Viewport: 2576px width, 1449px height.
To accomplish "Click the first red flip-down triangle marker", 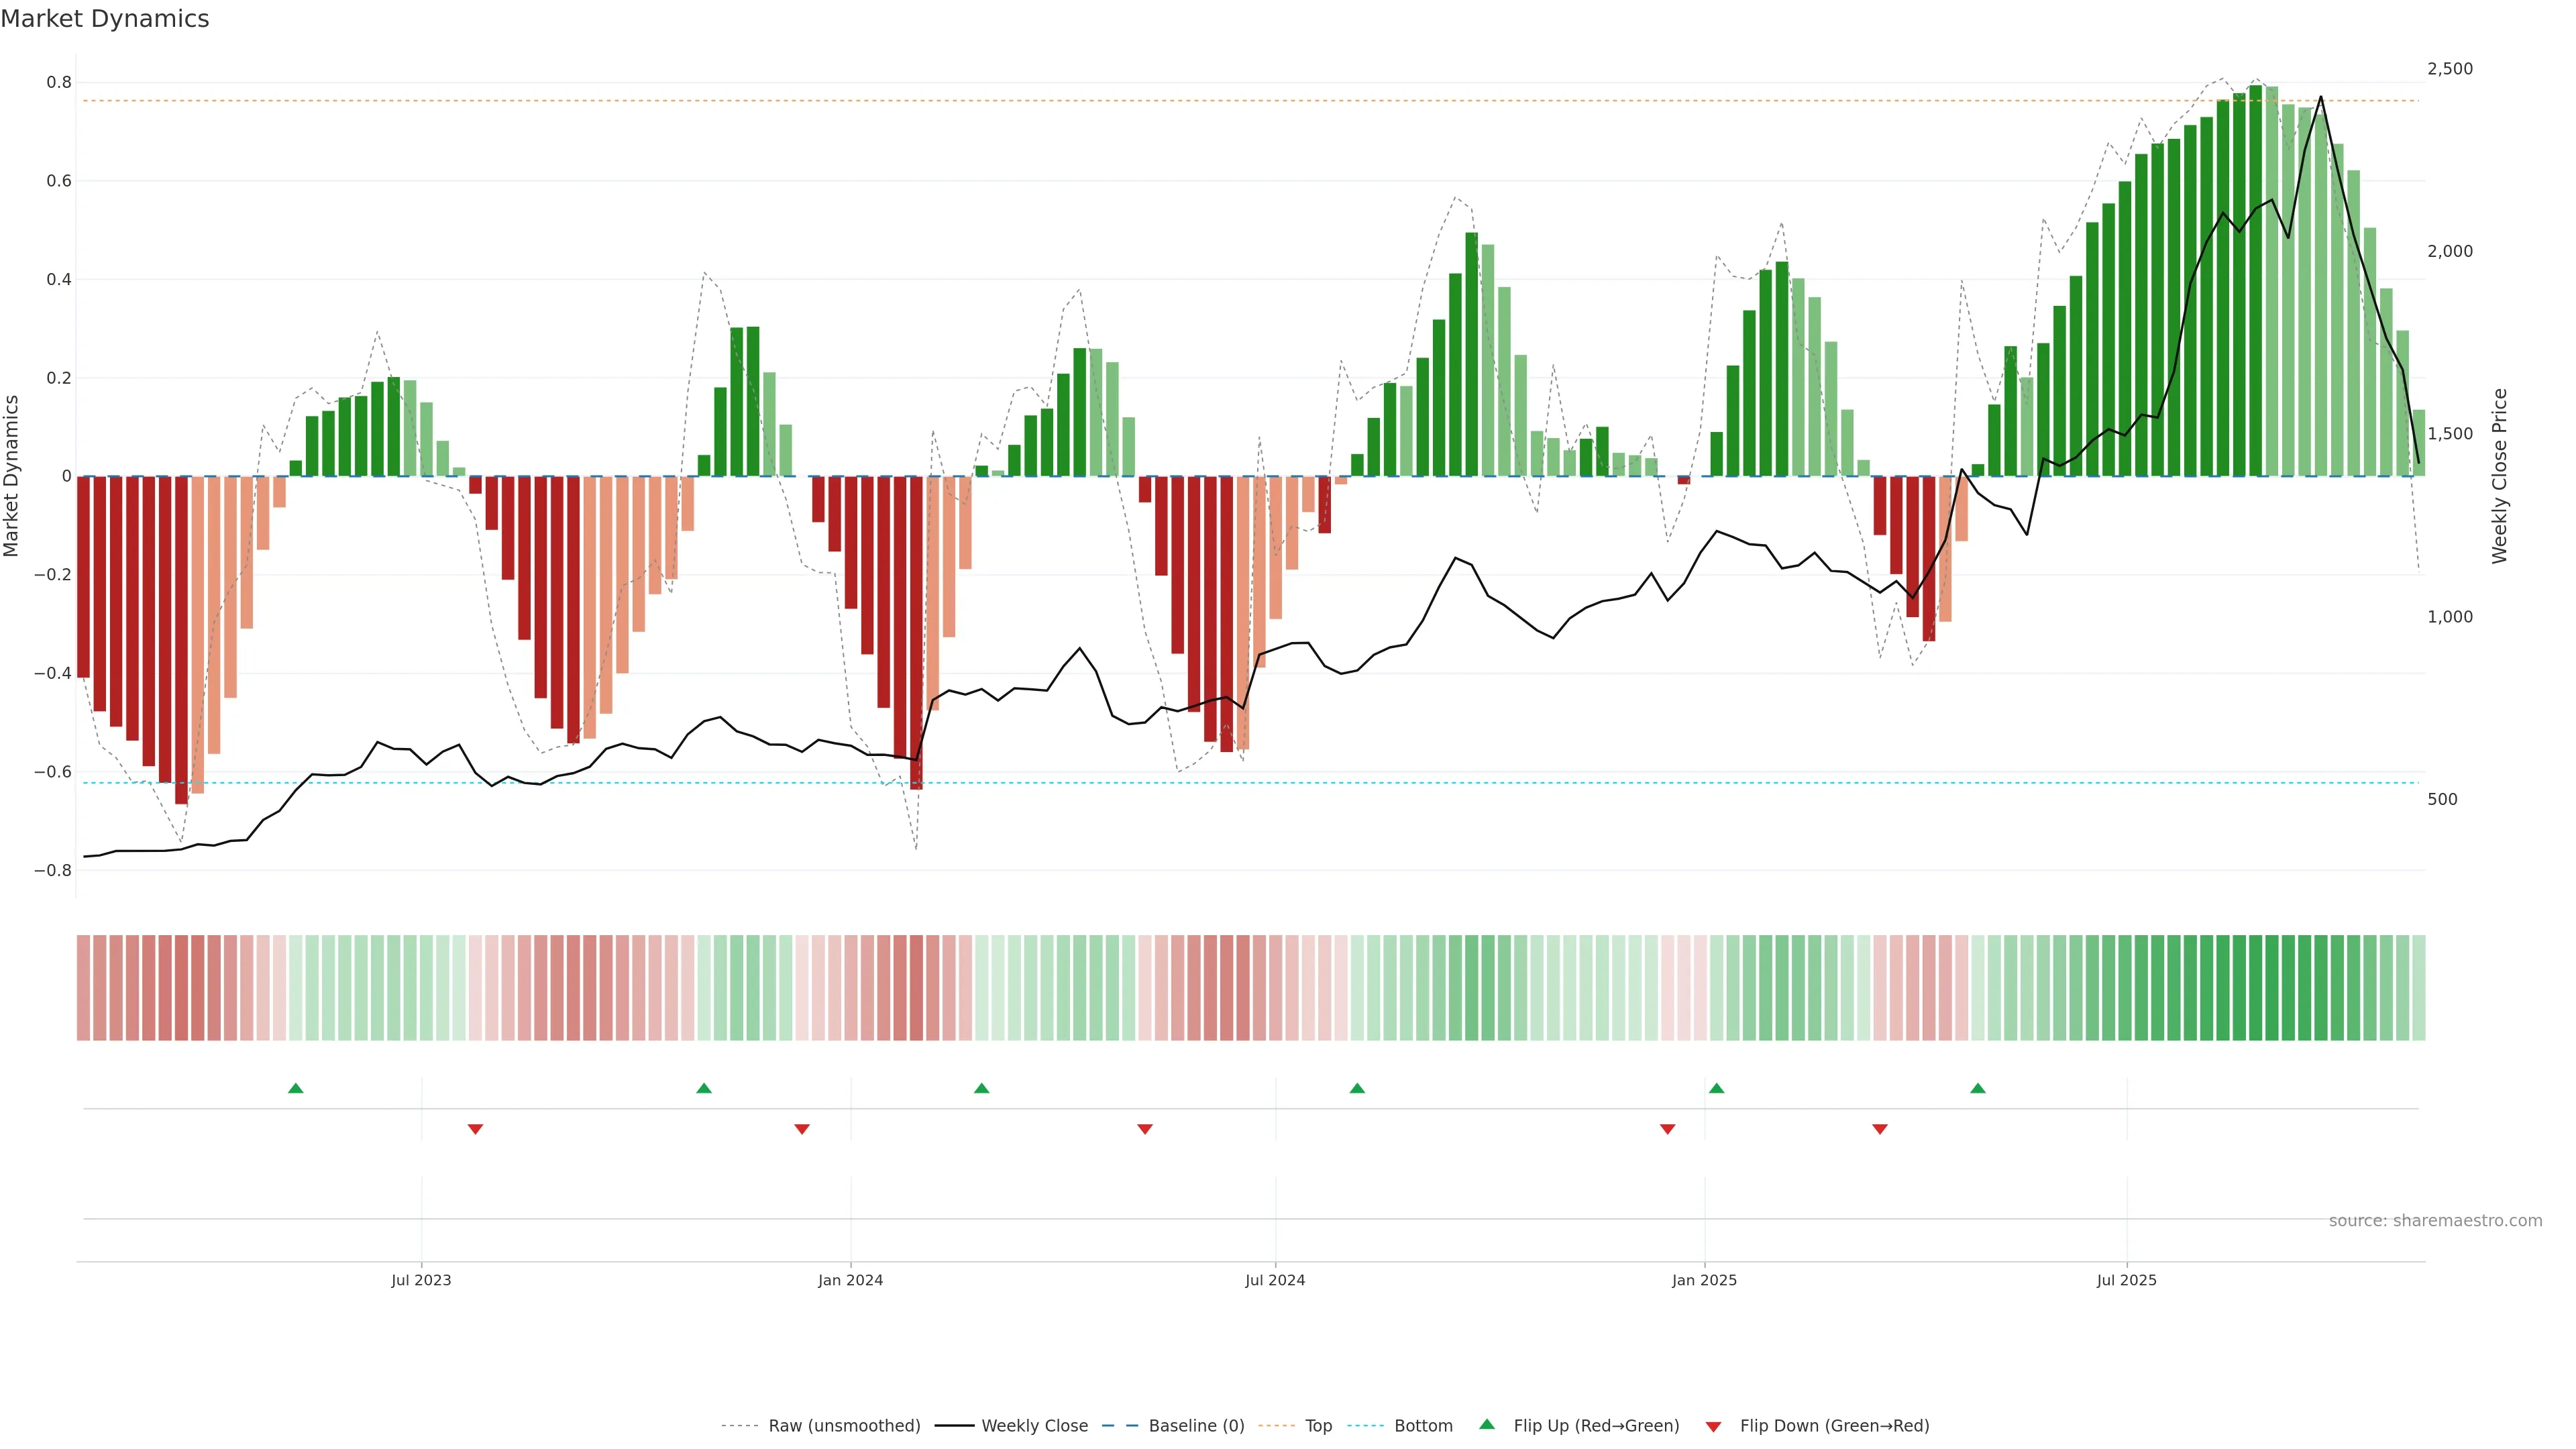I will (x=475, y=1129).
